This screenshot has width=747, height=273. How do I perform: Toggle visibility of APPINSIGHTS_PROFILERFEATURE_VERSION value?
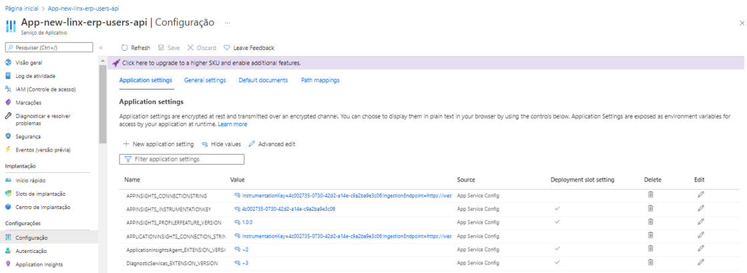click(x=237, y=222)
